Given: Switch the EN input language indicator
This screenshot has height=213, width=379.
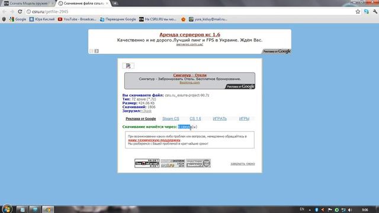Looking at the screenshot, I should click(302, 209).
